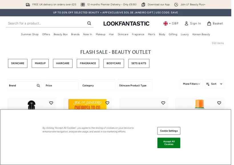Image resolution: width=234 pixels, height=165 pixels.
Task: Open the Sol de Janeiro product thumbnail
Action: 87,104
